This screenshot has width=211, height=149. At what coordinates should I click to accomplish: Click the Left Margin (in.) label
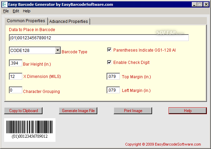pyautogui.click(x=136, y=91)
